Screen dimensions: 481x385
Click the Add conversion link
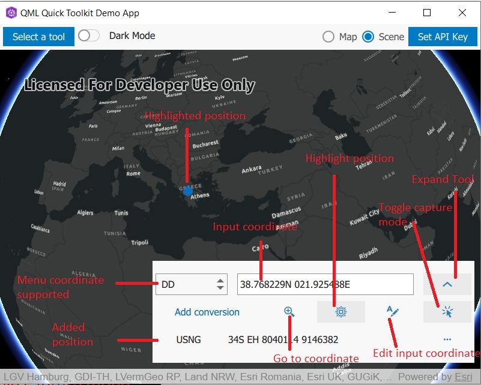tap(207, 312)
